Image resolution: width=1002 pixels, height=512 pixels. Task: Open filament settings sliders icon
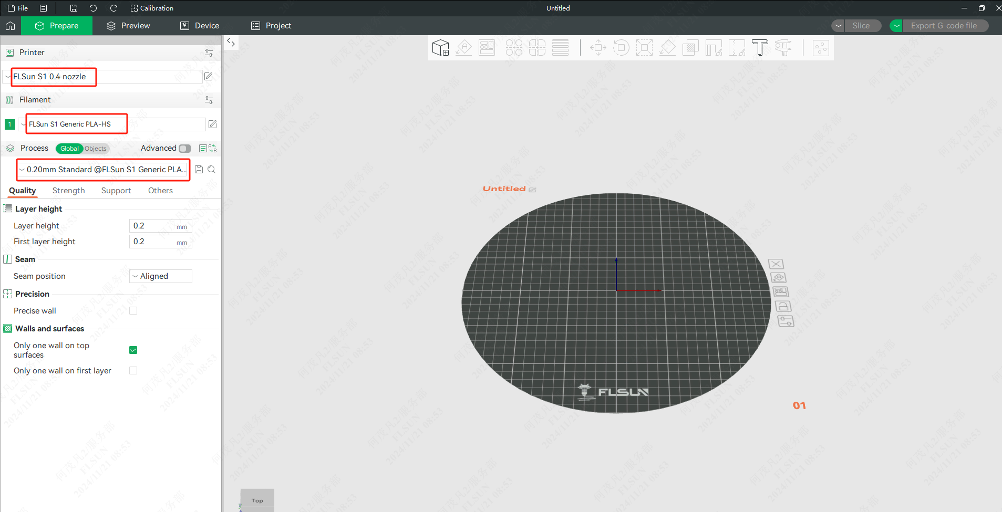(x=209, y=100)
